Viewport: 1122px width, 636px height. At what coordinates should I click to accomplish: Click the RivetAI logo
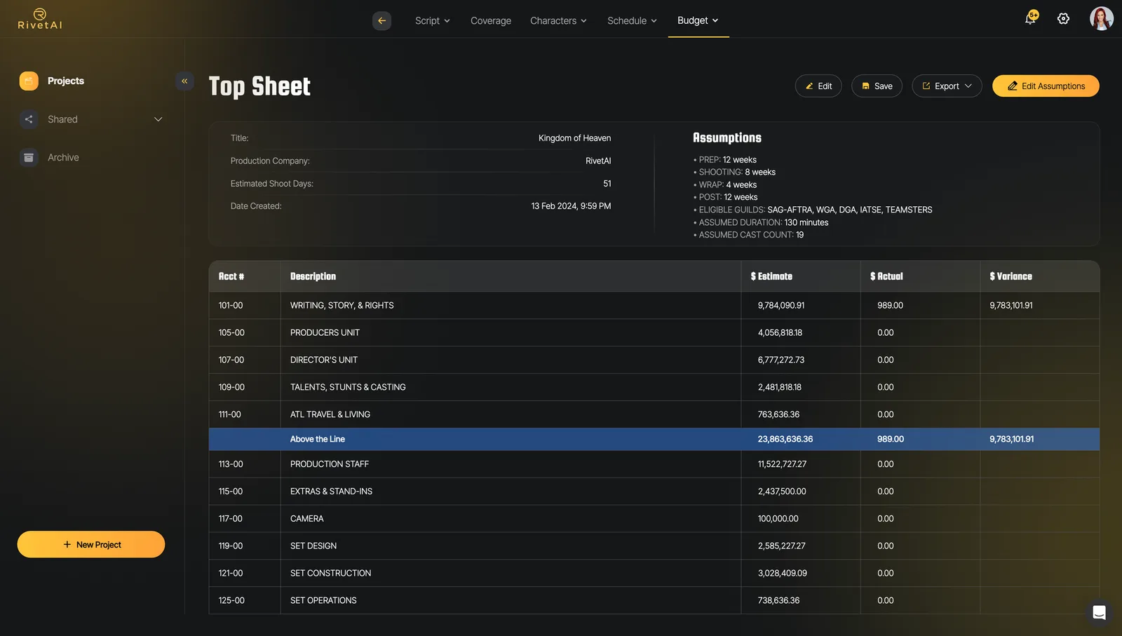pyautogui.click(x=40, y=19)
